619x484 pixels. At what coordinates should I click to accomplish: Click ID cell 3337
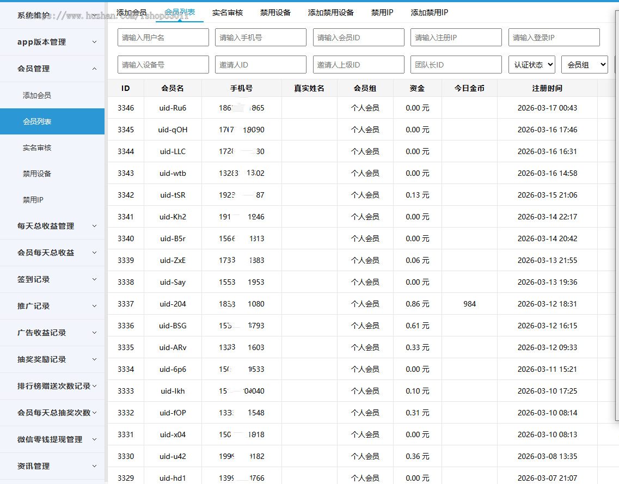pyautogui.click(x=126, y=304)
